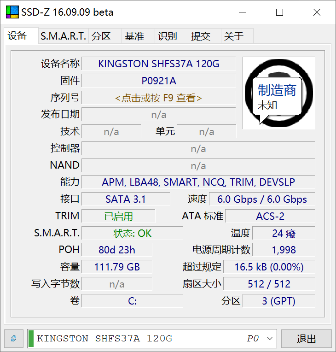Click the power cycle count 1,998
Image resolution: width=336 pixels, height=352 pixels.
284,250
